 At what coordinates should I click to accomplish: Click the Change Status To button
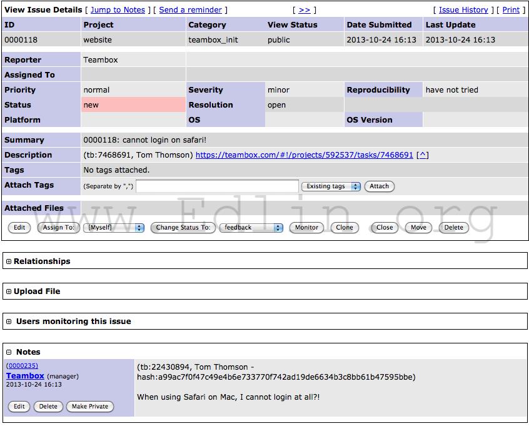pos(183,228)
